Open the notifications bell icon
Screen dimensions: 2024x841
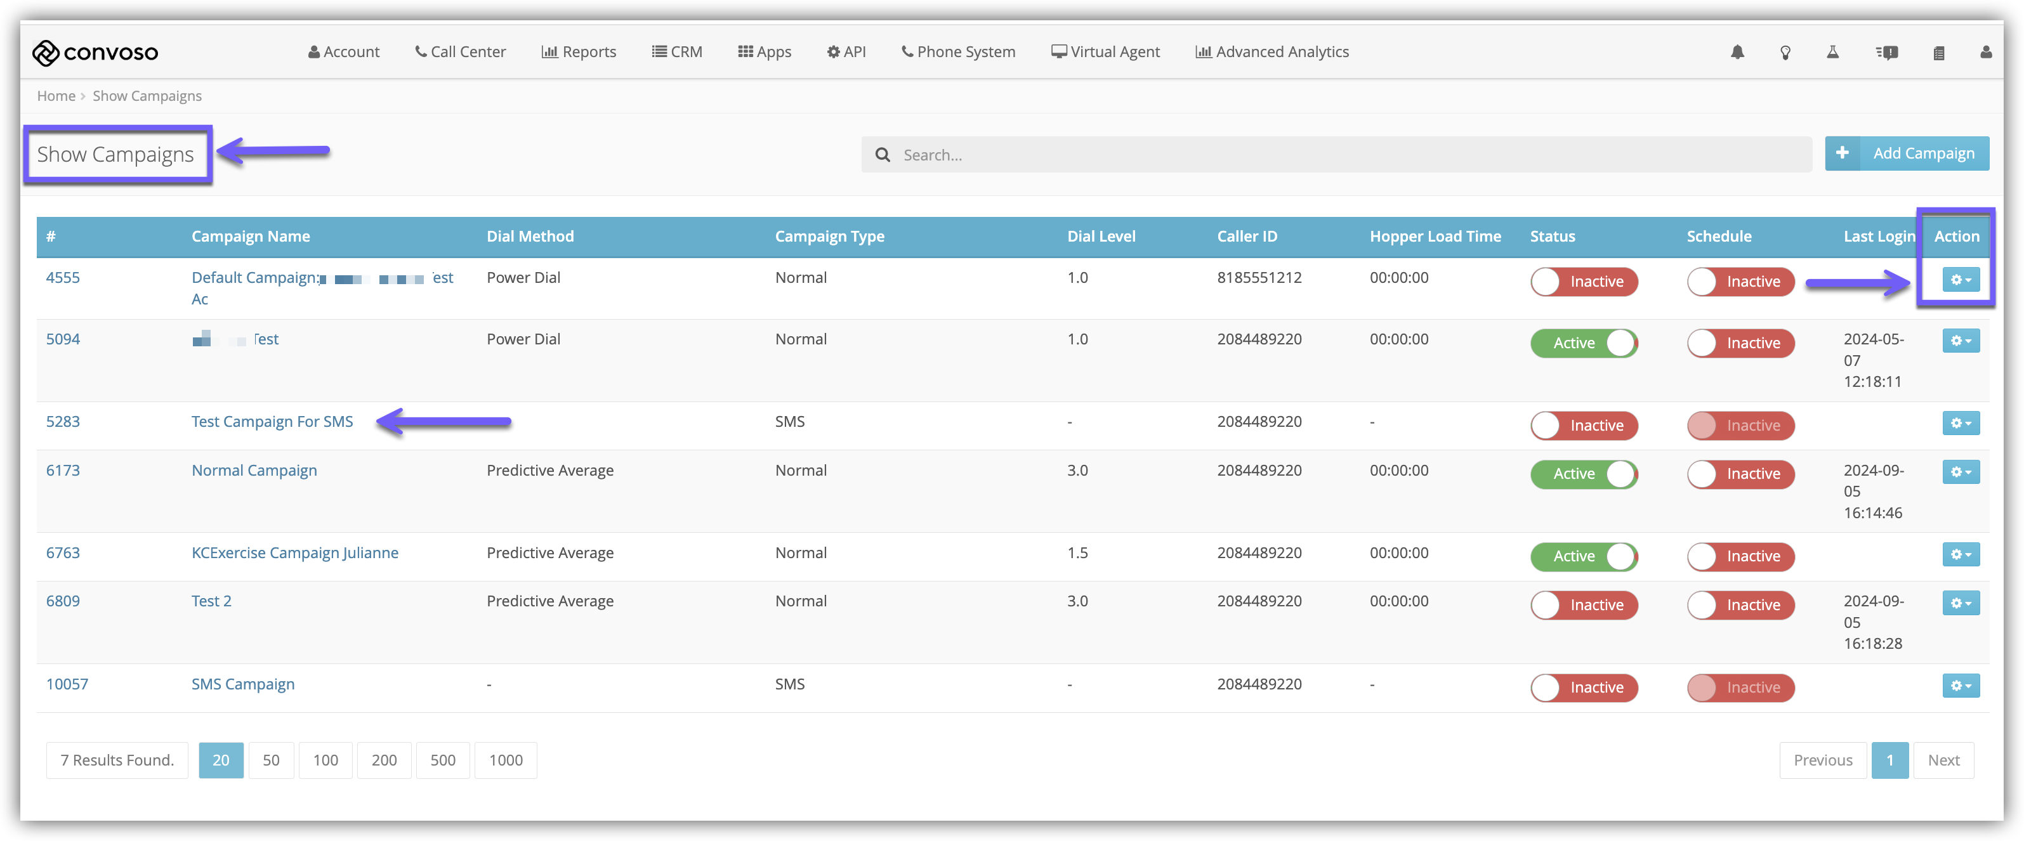tap(1737, 52)
